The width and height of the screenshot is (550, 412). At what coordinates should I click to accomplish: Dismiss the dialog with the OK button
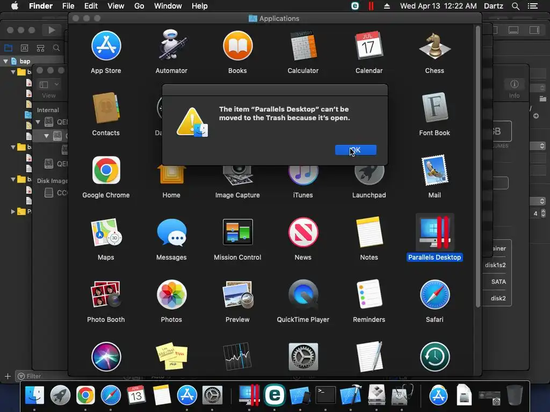[356, 150]
